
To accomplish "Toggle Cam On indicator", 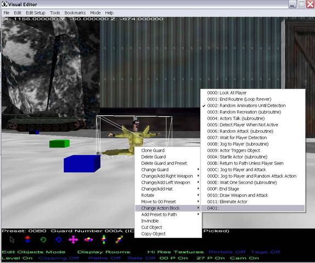I will pos(244,258).
